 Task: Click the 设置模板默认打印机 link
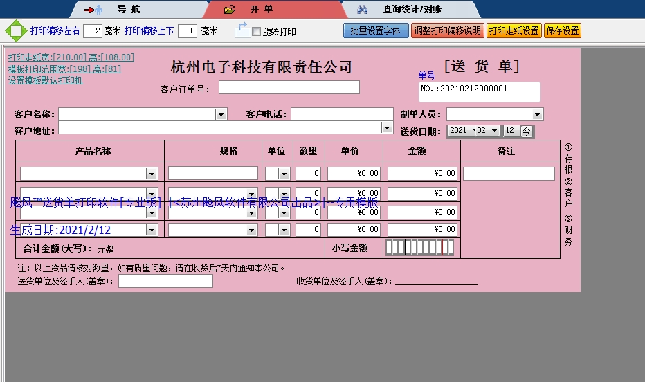click(46, 80)
